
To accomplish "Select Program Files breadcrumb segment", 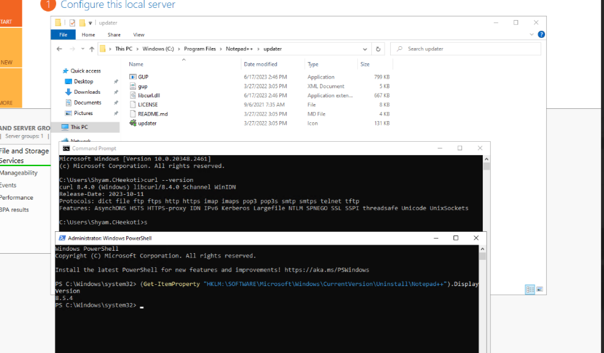I will point(199,49).
